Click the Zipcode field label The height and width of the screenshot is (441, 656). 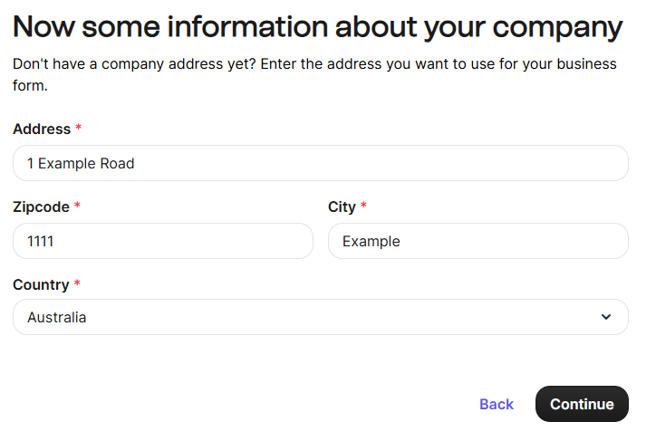click(41, 207)
